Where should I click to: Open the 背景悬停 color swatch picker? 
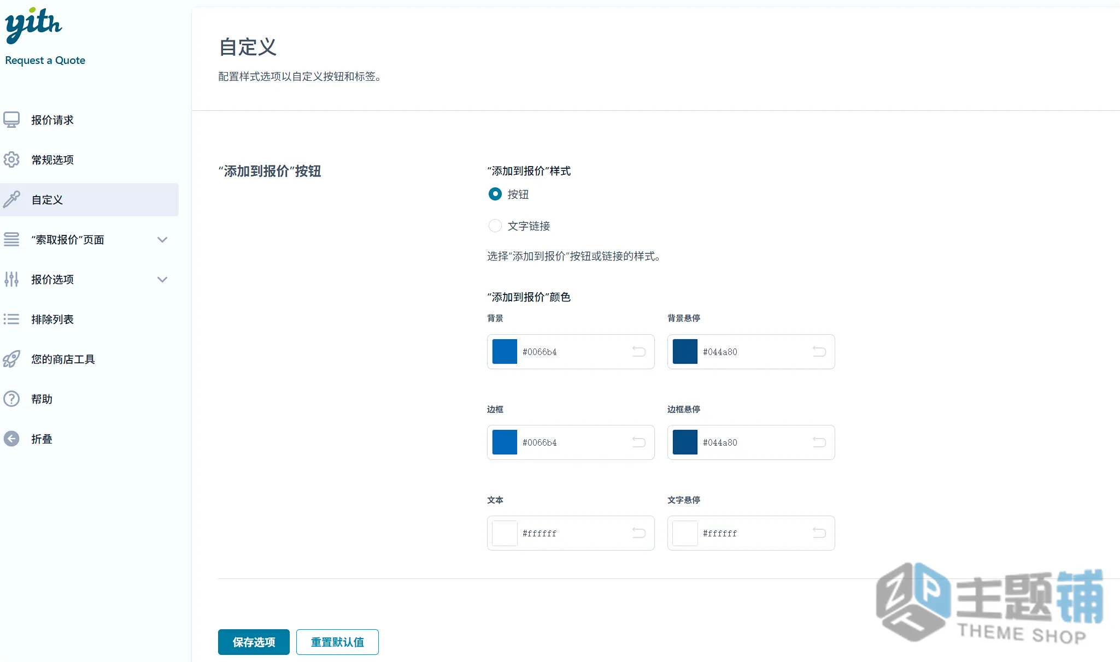pyautogui.click(x=685, y=351)
